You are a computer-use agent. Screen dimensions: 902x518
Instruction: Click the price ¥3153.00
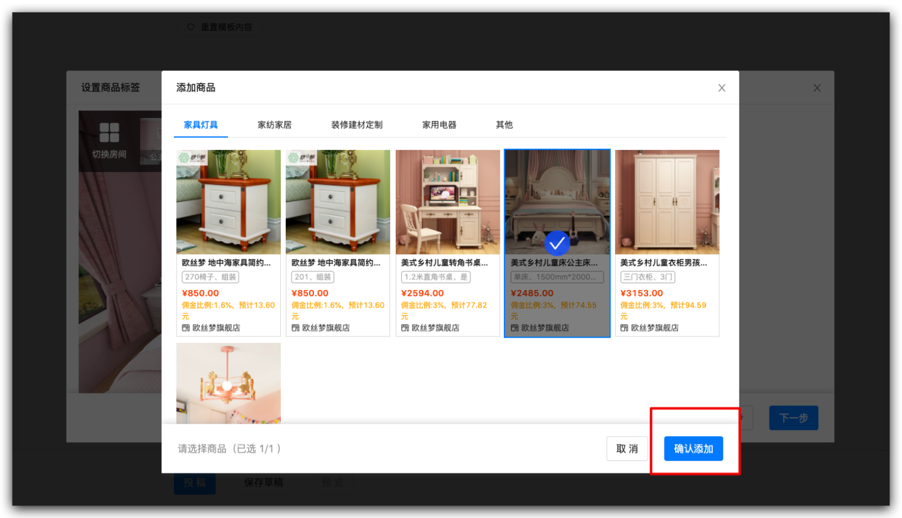(x=641, y=293)
